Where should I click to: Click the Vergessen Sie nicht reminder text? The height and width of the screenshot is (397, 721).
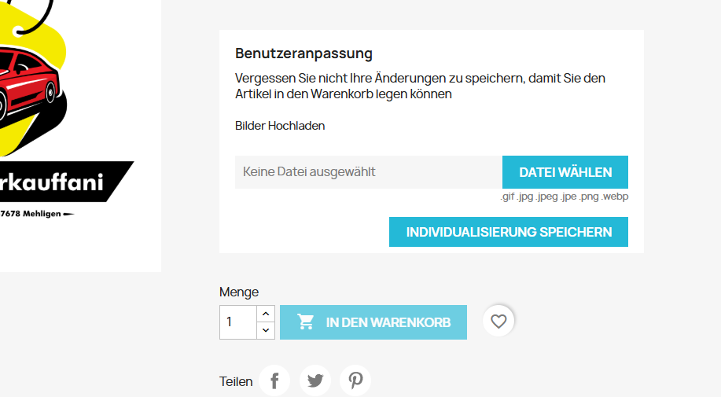(420, 86)
